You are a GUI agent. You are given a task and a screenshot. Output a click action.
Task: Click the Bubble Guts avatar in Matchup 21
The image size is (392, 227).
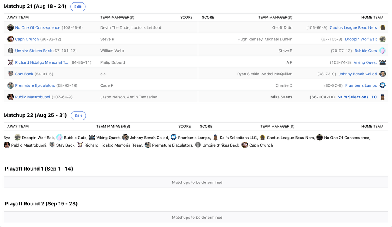[383, 51]
